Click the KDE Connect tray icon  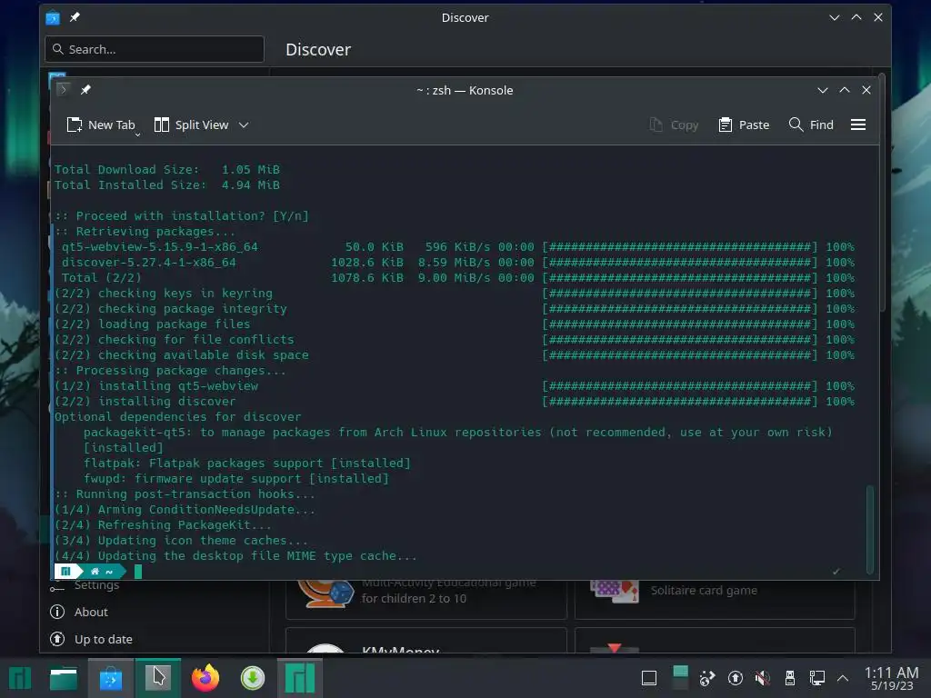tap(707, 678)
